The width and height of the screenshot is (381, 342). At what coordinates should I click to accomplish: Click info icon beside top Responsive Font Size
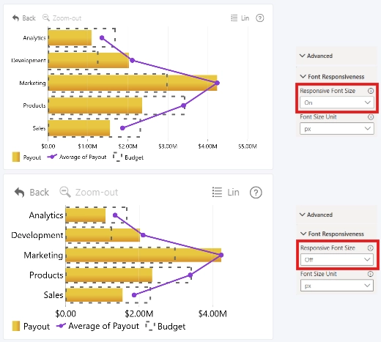[x=371, y=91]
